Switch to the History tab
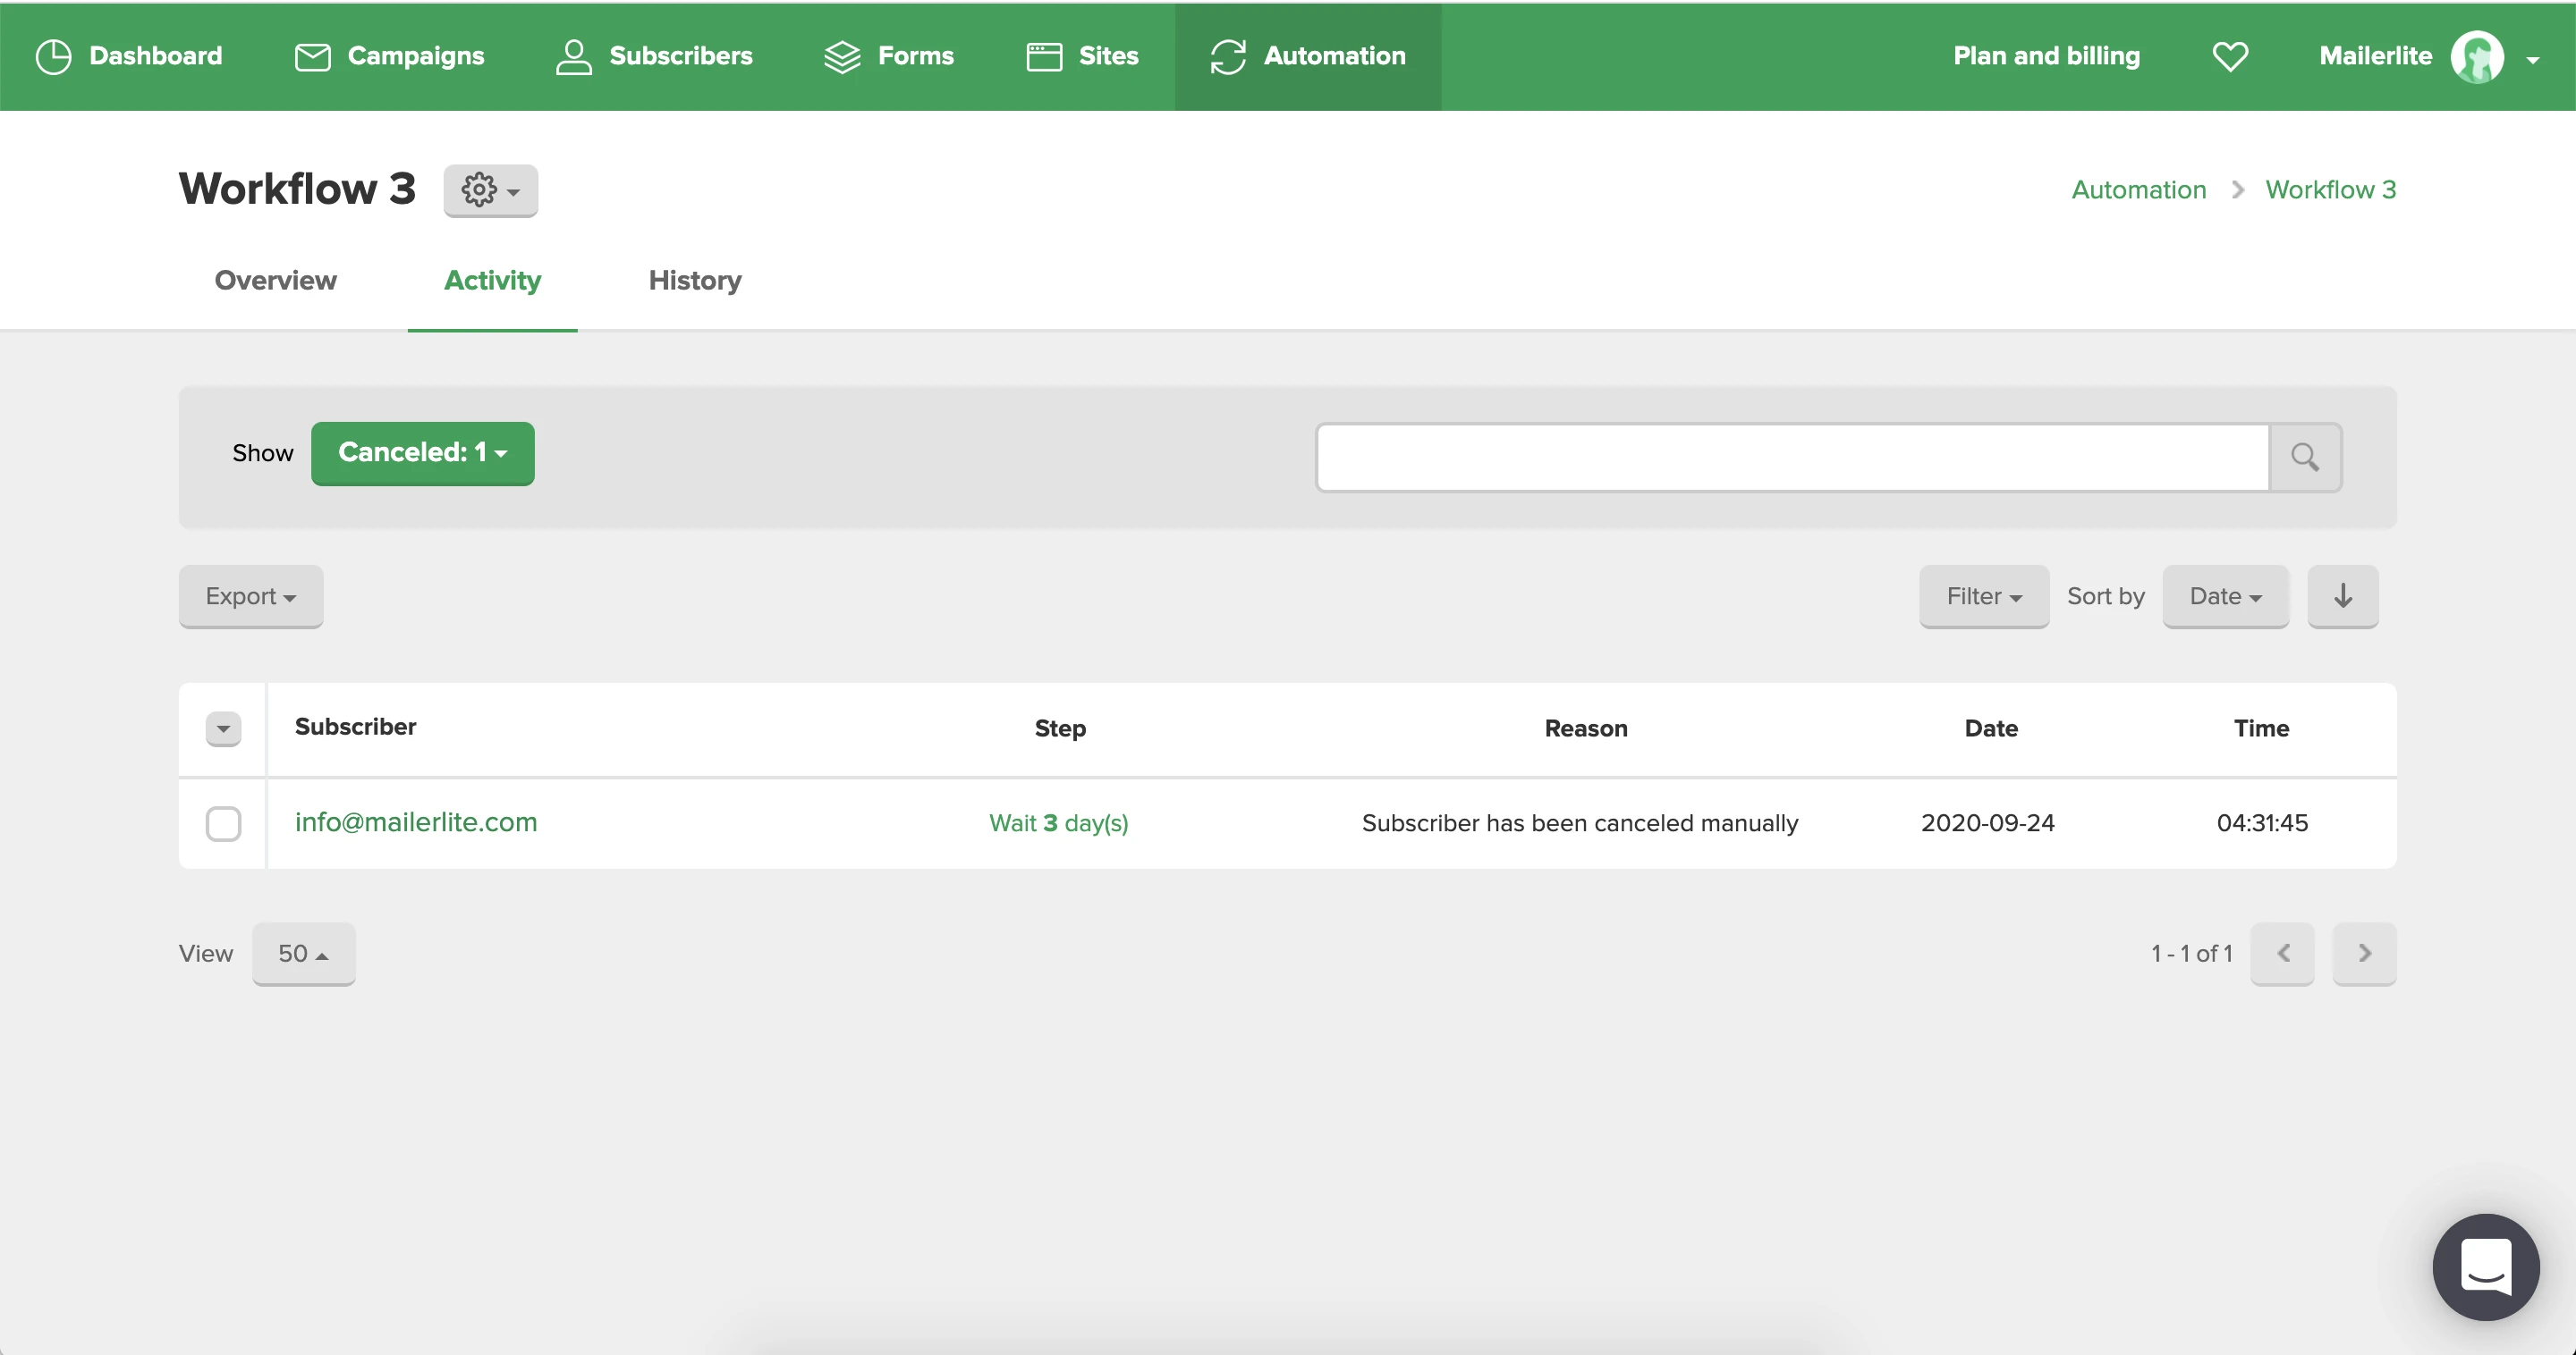Image resolution: width=2576 pixels, height=1355 pixels. pos(694,281)
